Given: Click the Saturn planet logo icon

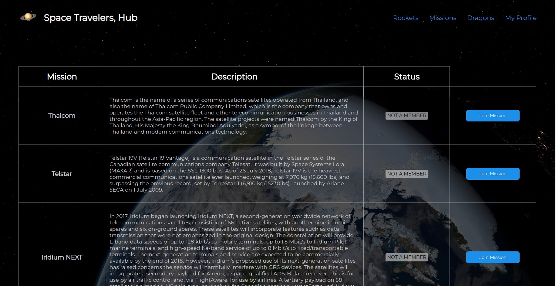Looking at the screenshot, I should [28, 17].
